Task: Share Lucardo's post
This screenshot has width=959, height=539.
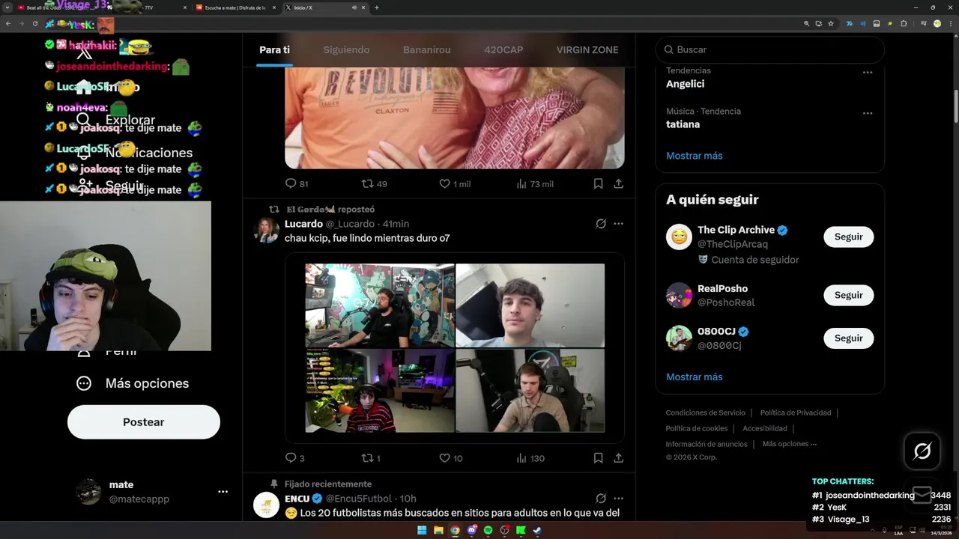Action: [618, 458]
